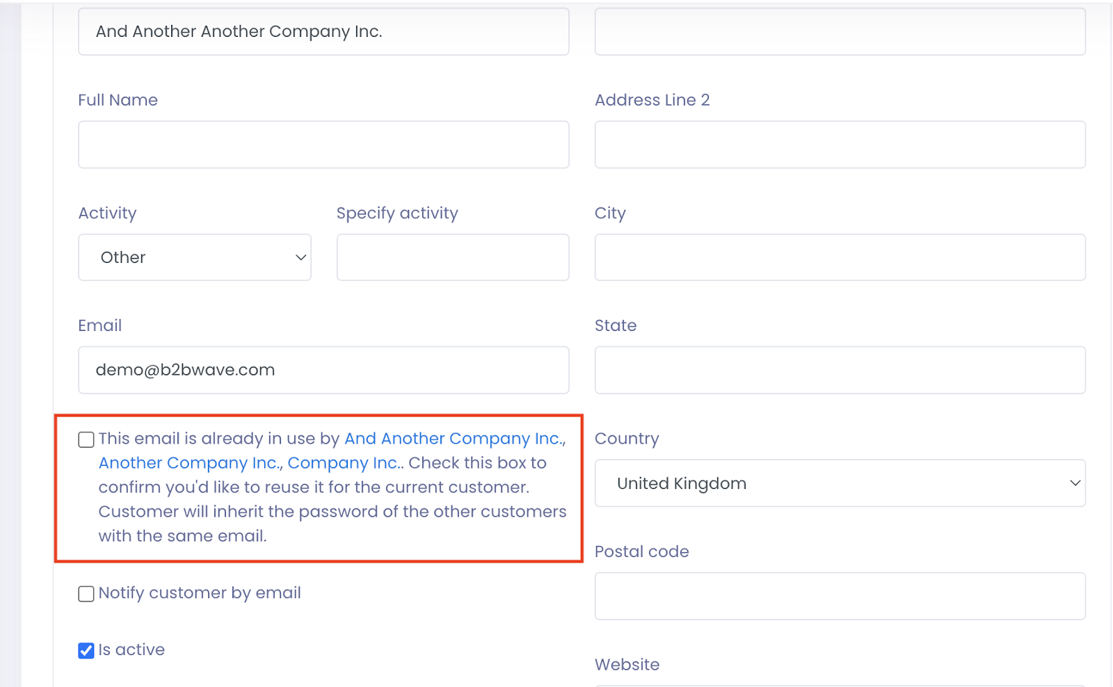Check the reuse existing email confirmation box
Viewport: 1113px width, 687px height.
[x=86, y=439]
